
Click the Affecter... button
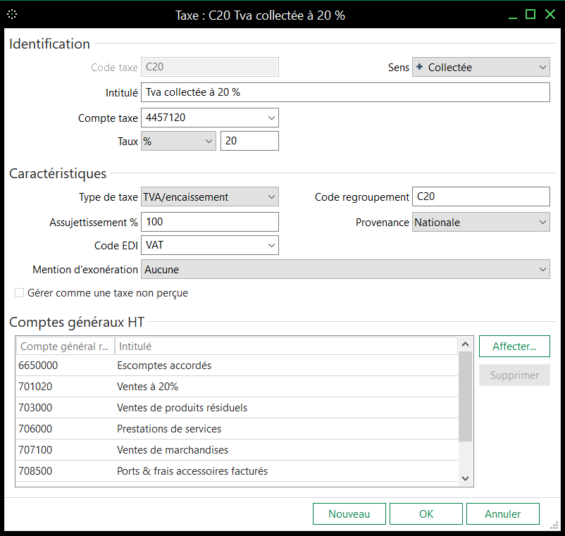point(514,347)
